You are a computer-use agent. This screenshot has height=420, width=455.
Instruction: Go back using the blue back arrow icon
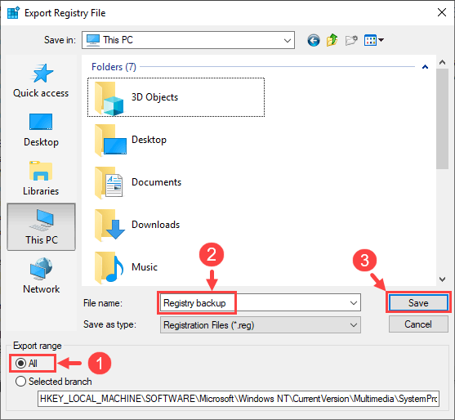[314, 40]
